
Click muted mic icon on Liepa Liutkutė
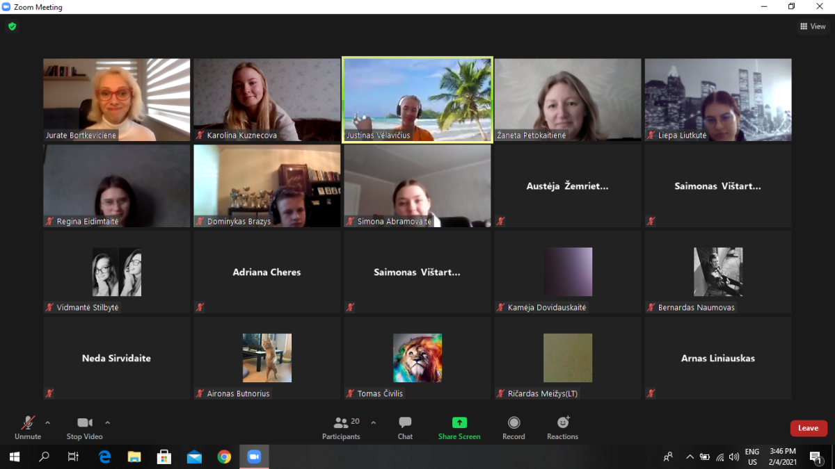click(x=651, y=135)
